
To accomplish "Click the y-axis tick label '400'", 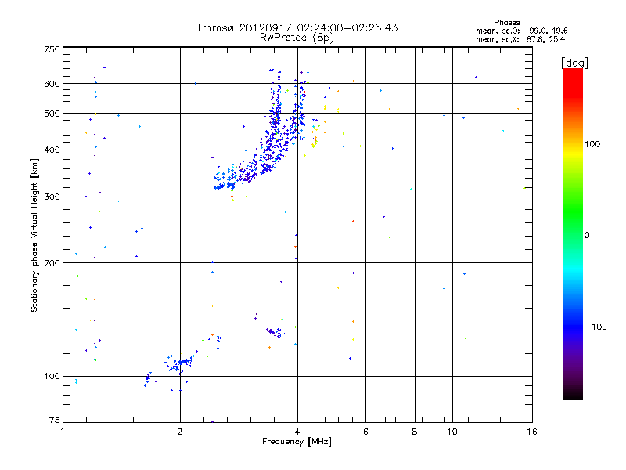I will pos(52,150).
